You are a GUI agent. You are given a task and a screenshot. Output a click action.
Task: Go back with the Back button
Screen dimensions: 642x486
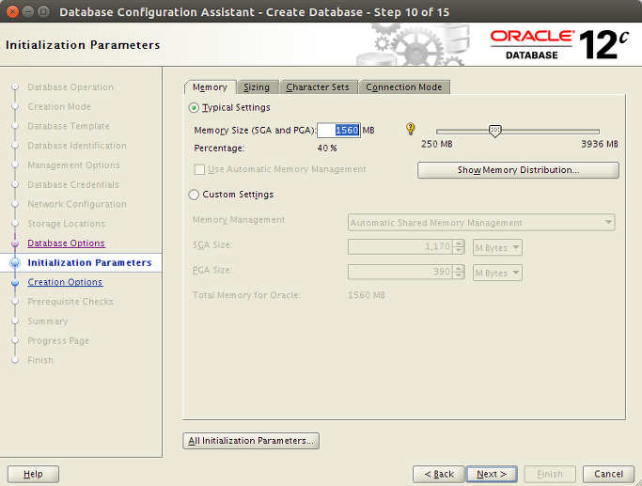(439, 474)
